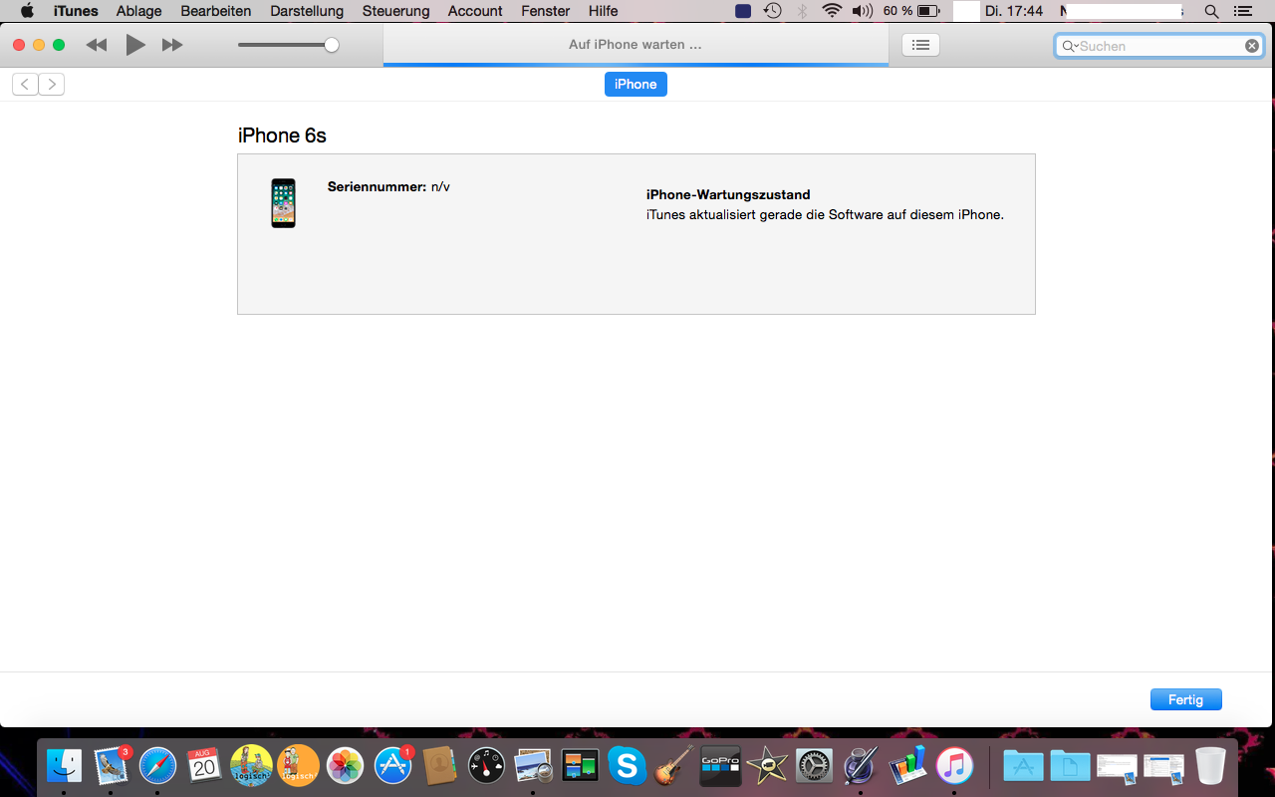Click the iTunes volume slider knob
The height and width of the screenshot is (797, 1275).
click(x=332, y=45)
